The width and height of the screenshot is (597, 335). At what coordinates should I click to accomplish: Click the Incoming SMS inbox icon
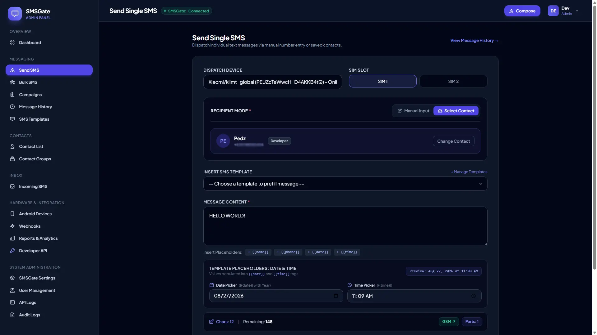point(12,186)
